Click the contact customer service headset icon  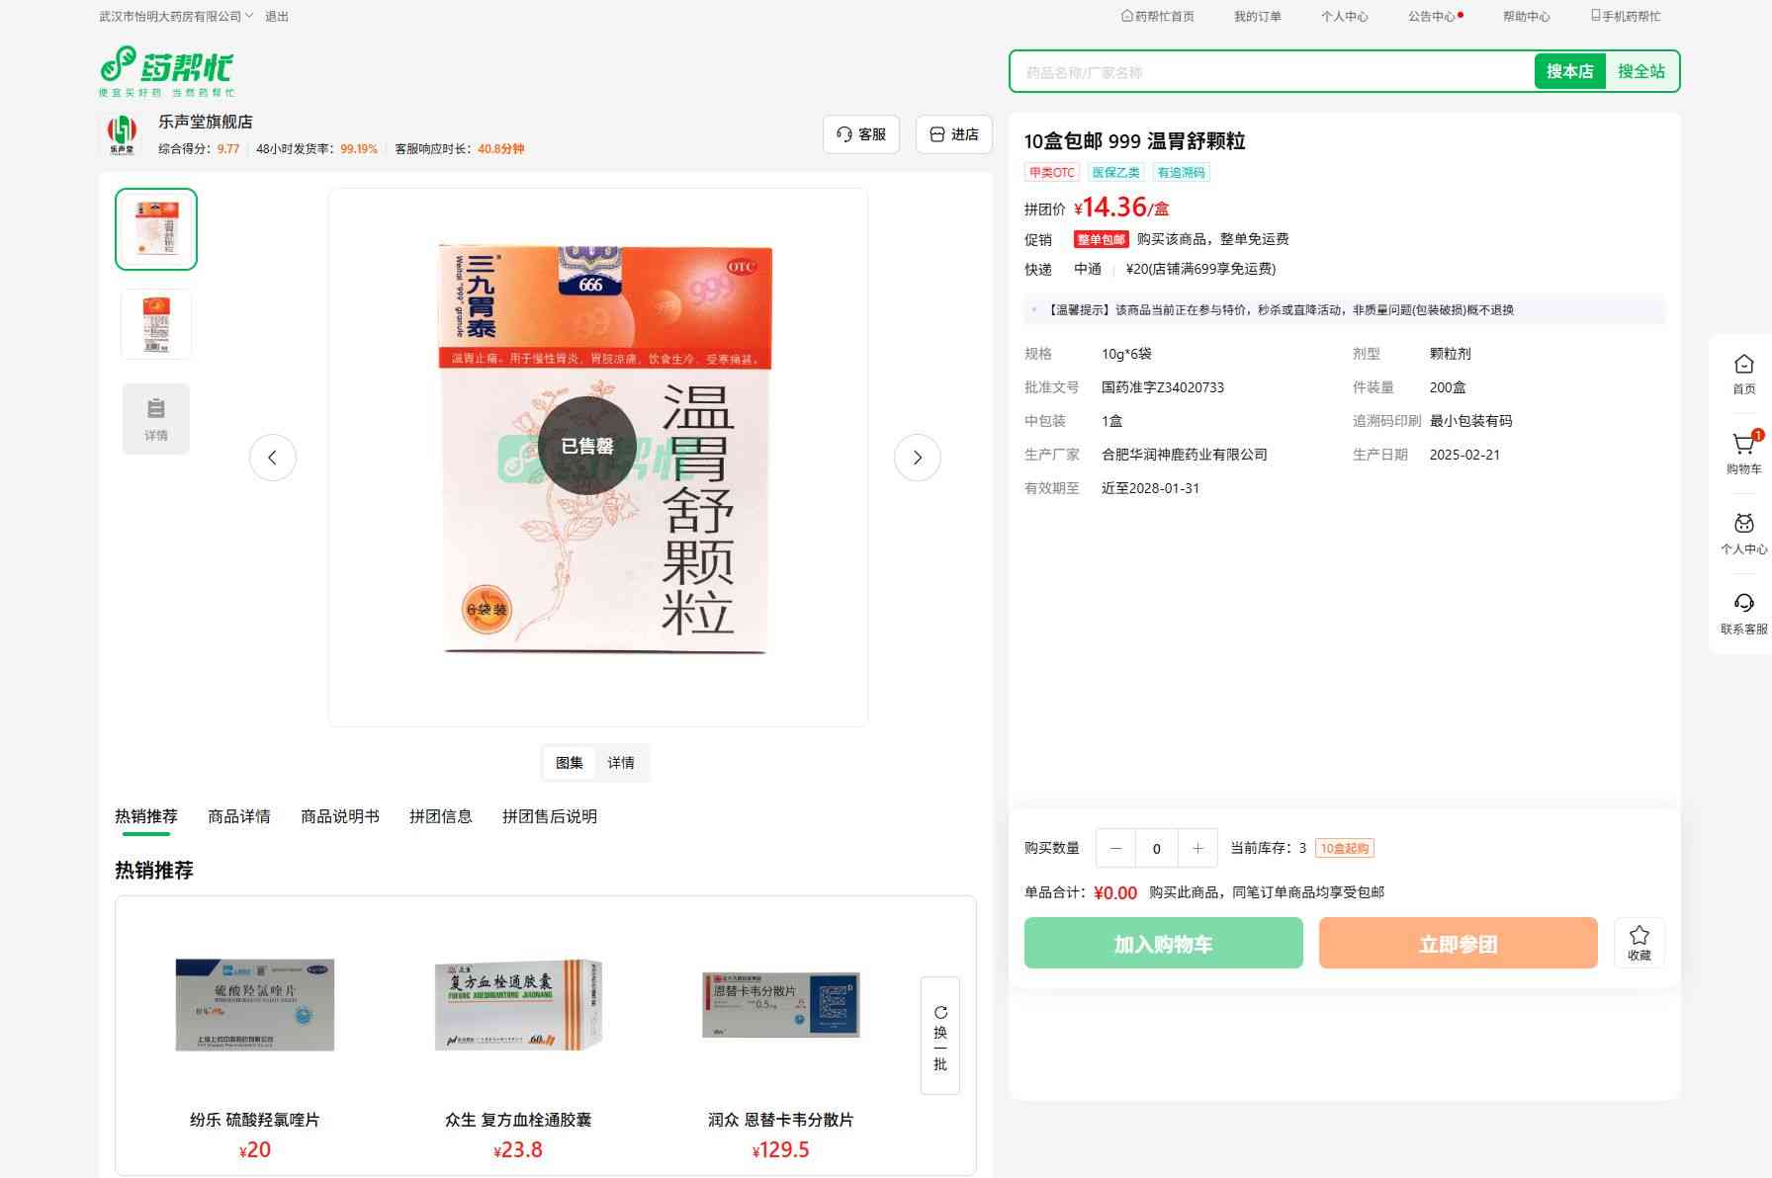[1743, 604]
